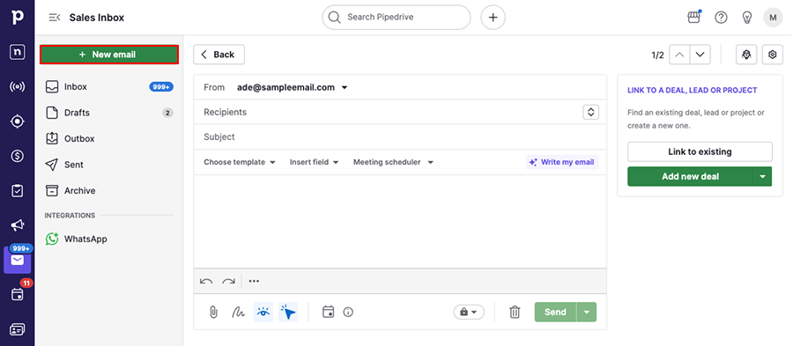Image resolution: width=793 pixels, height=346 pixels.
Task: Click the Write my email AI button
Action: point(562,162)
